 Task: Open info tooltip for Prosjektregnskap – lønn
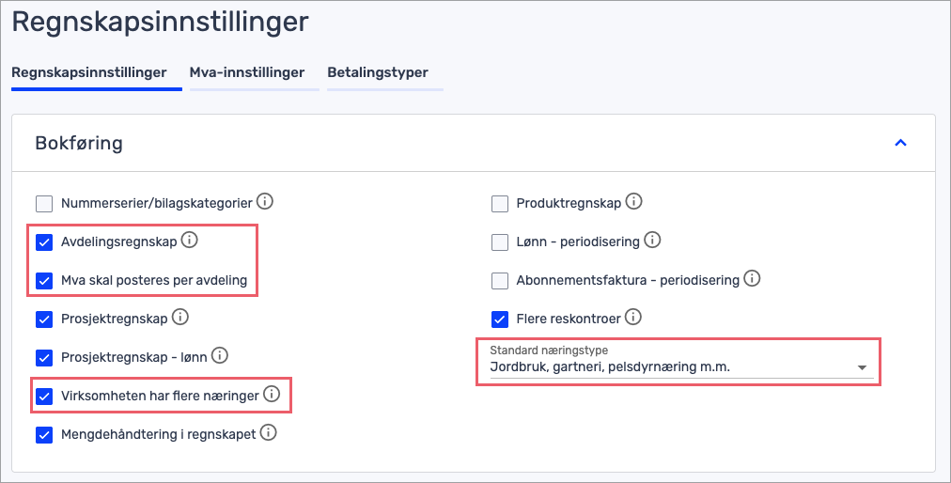coord(219,356)
